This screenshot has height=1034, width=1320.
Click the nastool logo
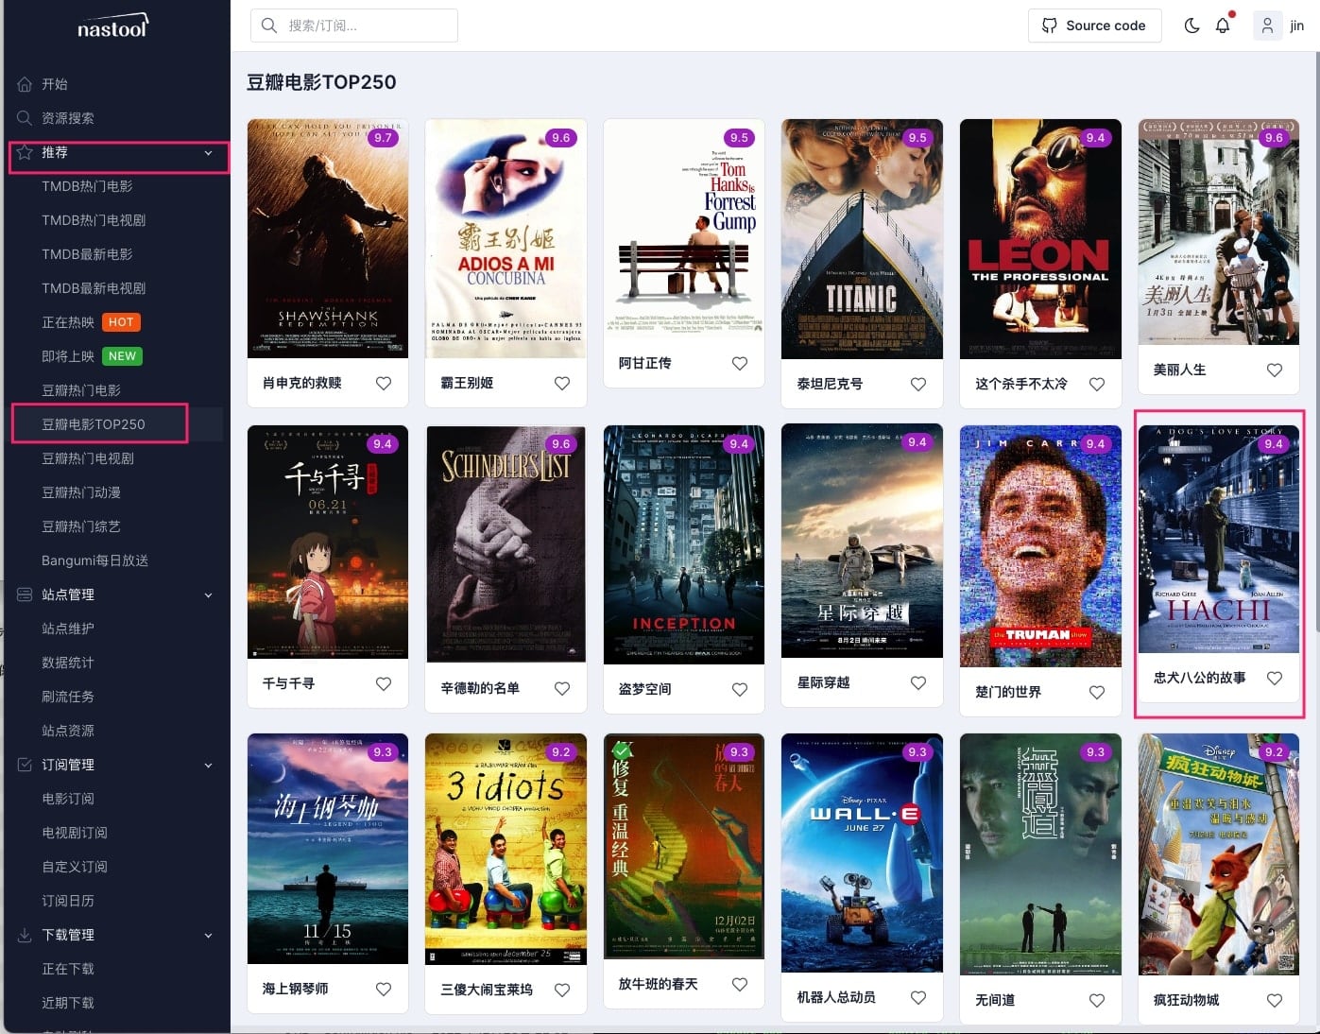[112, 27]
